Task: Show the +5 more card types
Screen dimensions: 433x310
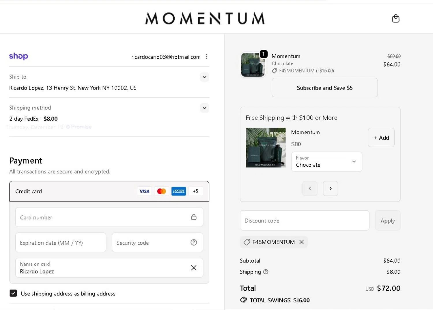Action: [x=195, y=191]
